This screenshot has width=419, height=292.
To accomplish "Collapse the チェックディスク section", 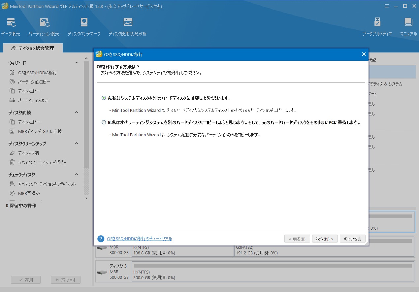I will 76,174.
